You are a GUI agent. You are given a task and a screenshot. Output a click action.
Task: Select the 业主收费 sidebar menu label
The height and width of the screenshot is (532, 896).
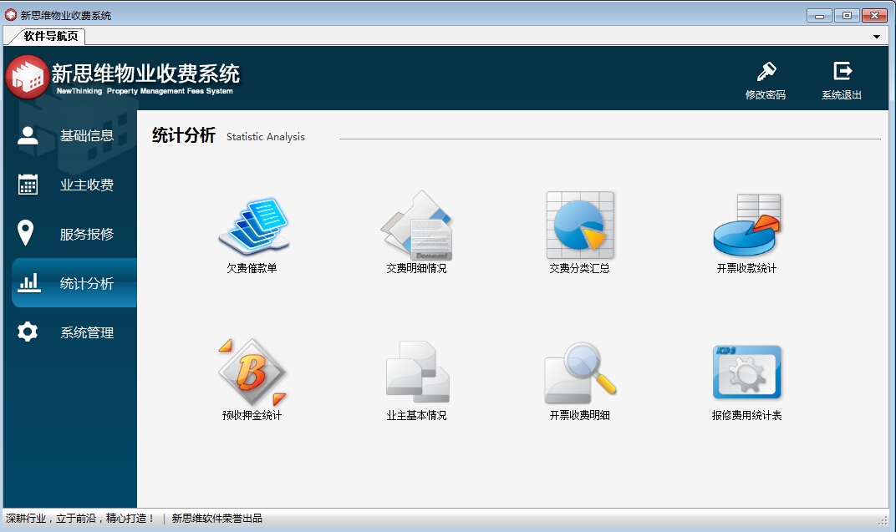click(x=87, y=185)
